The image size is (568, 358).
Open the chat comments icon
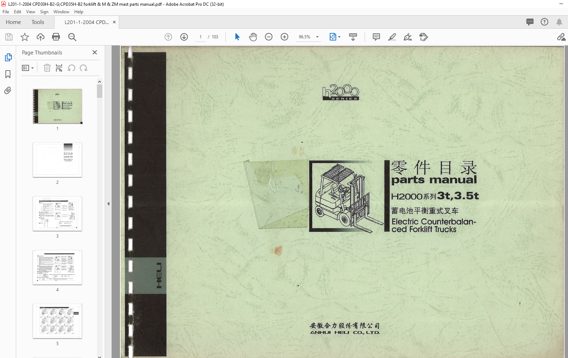click(x=530, y=22)
